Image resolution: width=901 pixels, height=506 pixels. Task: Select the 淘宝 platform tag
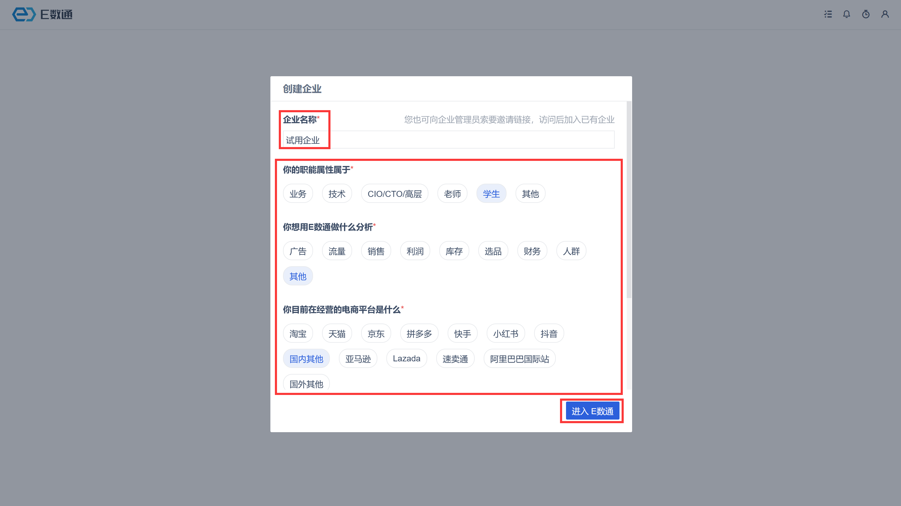pyautogui.click(x=298, y=333)
